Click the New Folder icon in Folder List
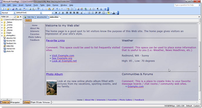The width and height of the screenshot is (202, 108). (x=18, y=17)
